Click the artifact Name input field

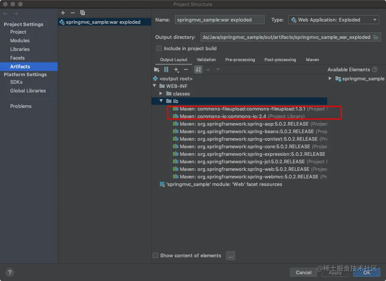click(220, 20)
